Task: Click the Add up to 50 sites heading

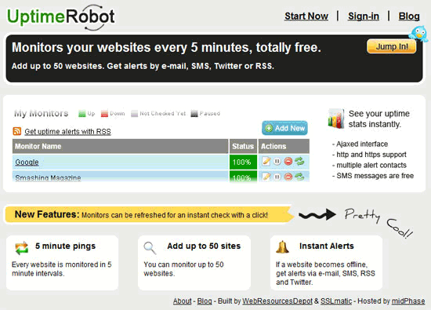Action: coord(204,246)
